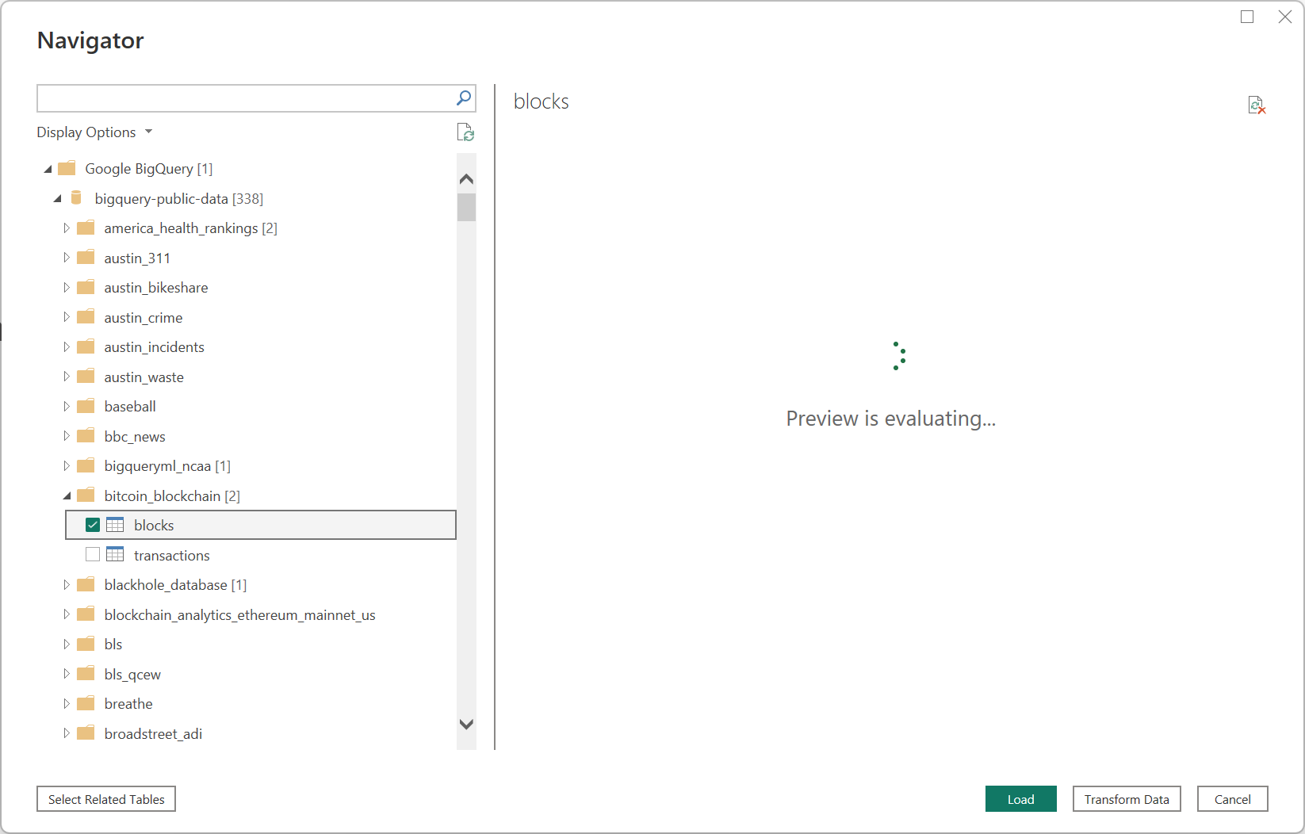The height and width of the screenshot is (834, 1305).
Task: Expand the austin_311 dataset
Action: [x=67, y=258]
